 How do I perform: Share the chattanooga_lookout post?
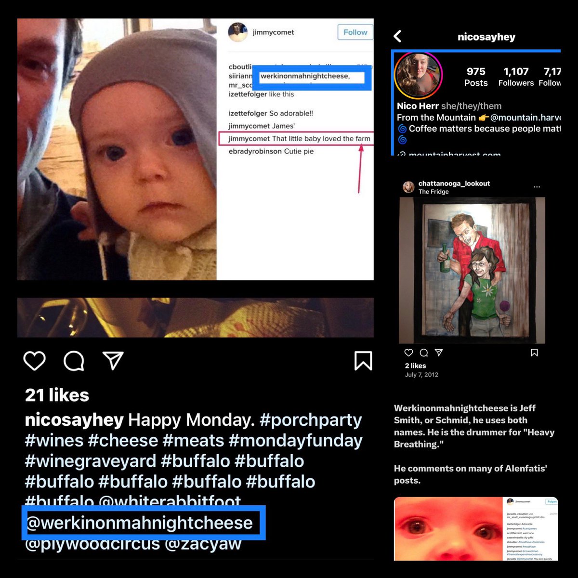pos(439,353)
